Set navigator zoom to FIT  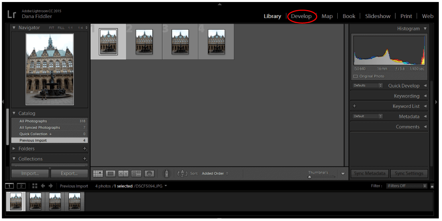click(51, 28)
